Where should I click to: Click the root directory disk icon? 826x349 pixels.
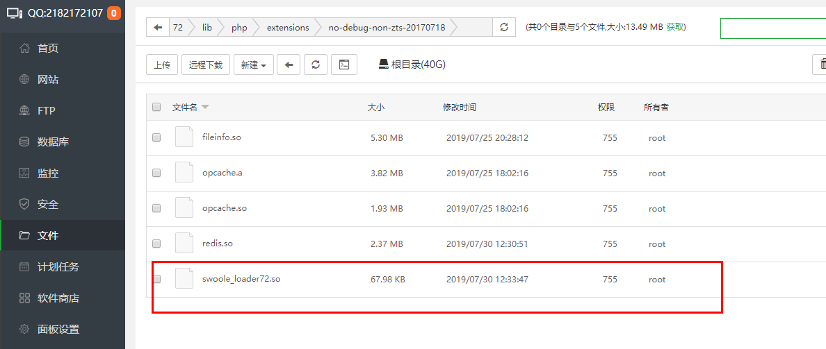click(x=383, y=65)
